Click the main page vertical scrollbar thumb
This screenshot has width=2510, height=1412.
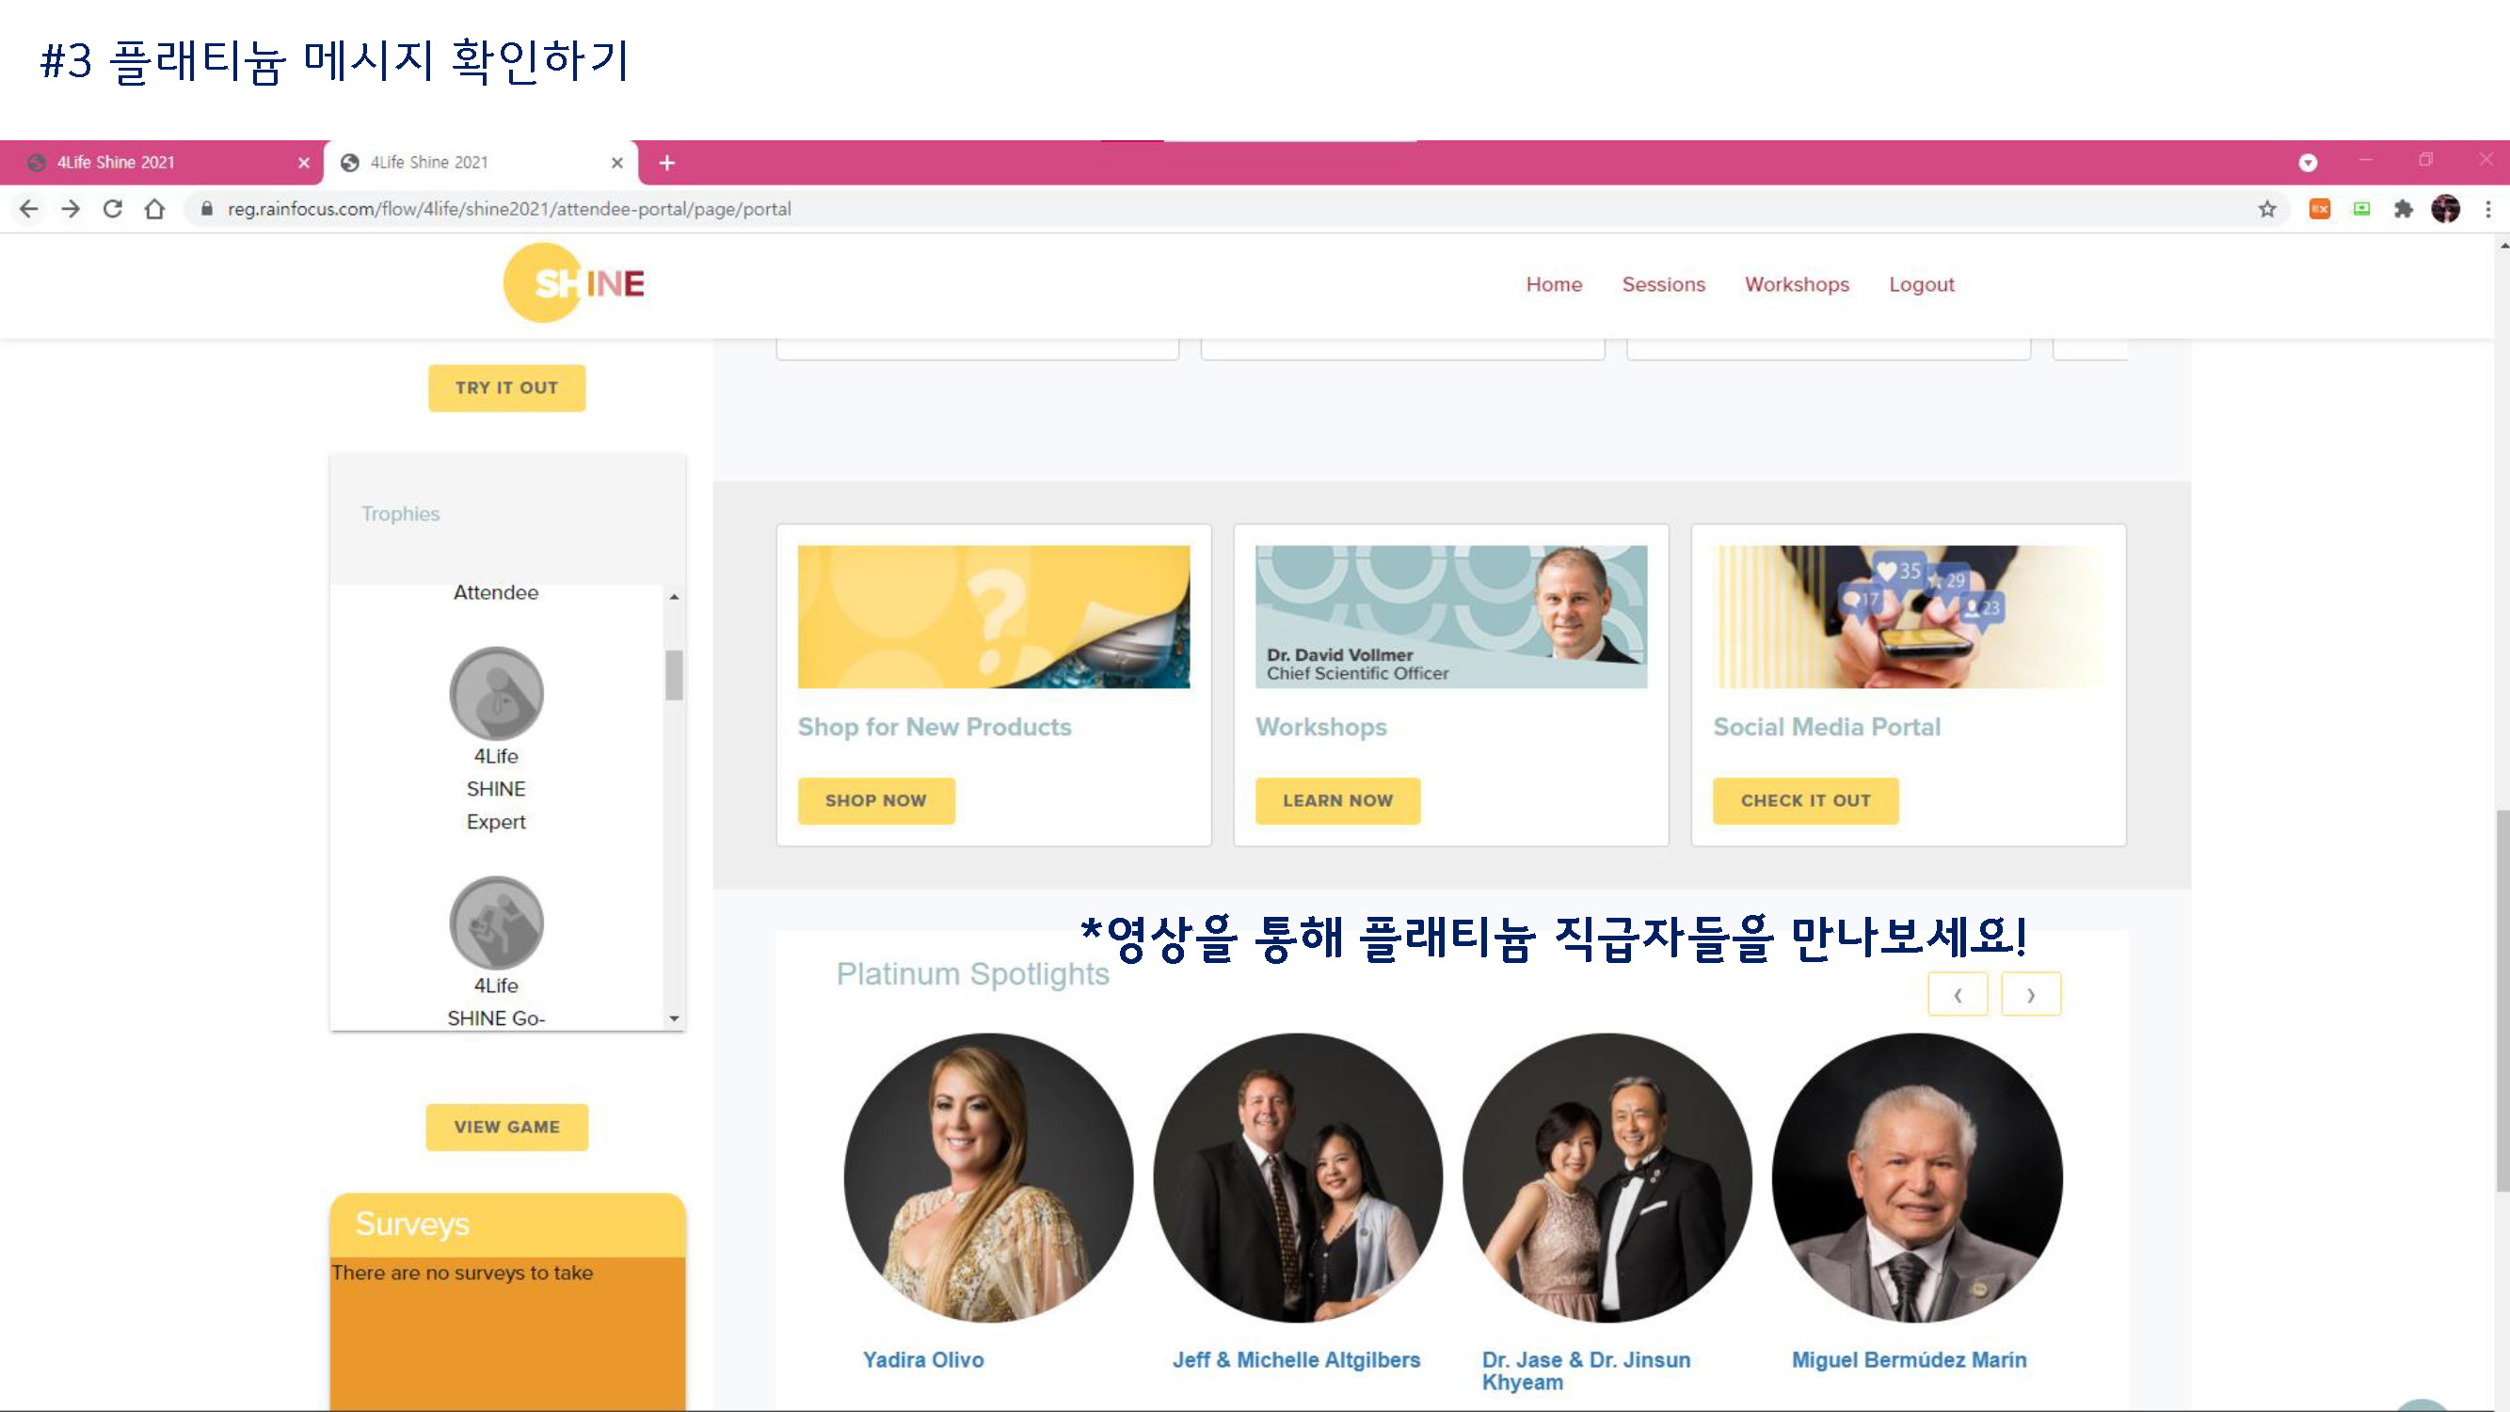click(2502, 1001)
